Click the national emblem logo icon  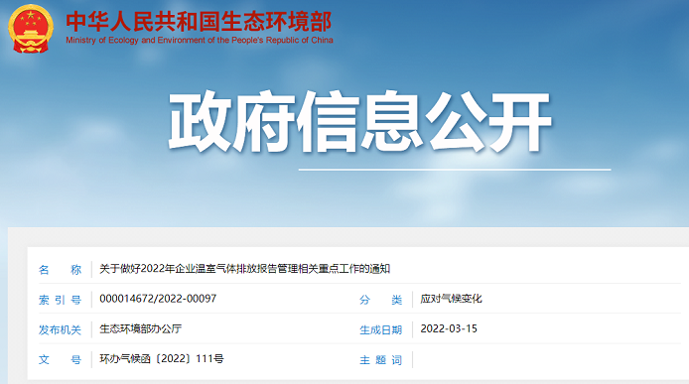coord(31,29)
